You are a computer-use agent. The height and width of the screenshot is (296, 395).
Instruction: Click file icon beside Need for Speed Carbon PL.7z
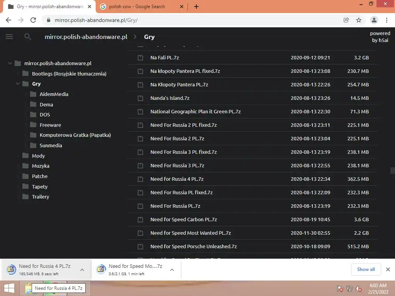coord(140,219)
